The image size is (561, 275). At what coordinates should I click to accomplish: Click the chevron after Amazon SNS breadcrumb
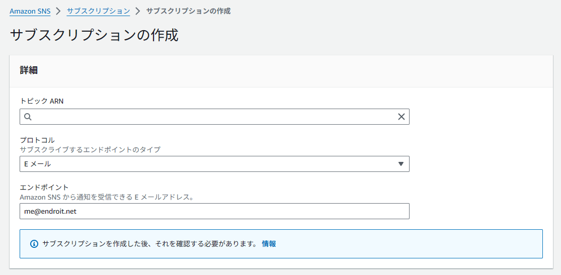[59, 11]
